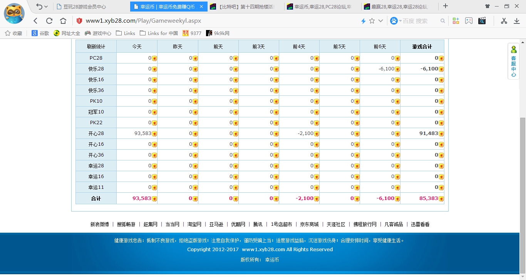Screen dimensions: 526x280
Task: Click the 93,583 value in 开心28 row
Action: pyautogui.click(x=143, y=133)
